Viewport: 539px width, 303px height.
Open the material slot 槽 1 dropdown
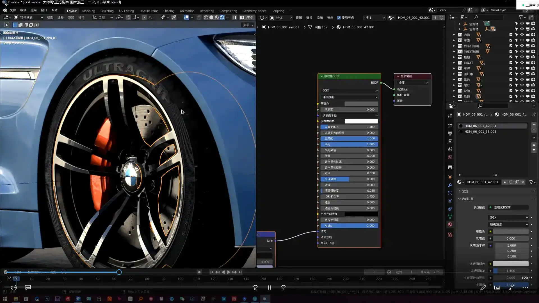pyautogui.click(x=374, y=18)
